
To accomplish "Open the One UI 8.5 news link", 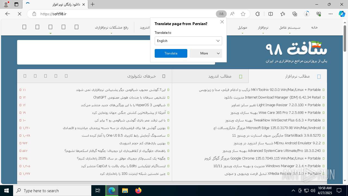I will pos(124,136).
